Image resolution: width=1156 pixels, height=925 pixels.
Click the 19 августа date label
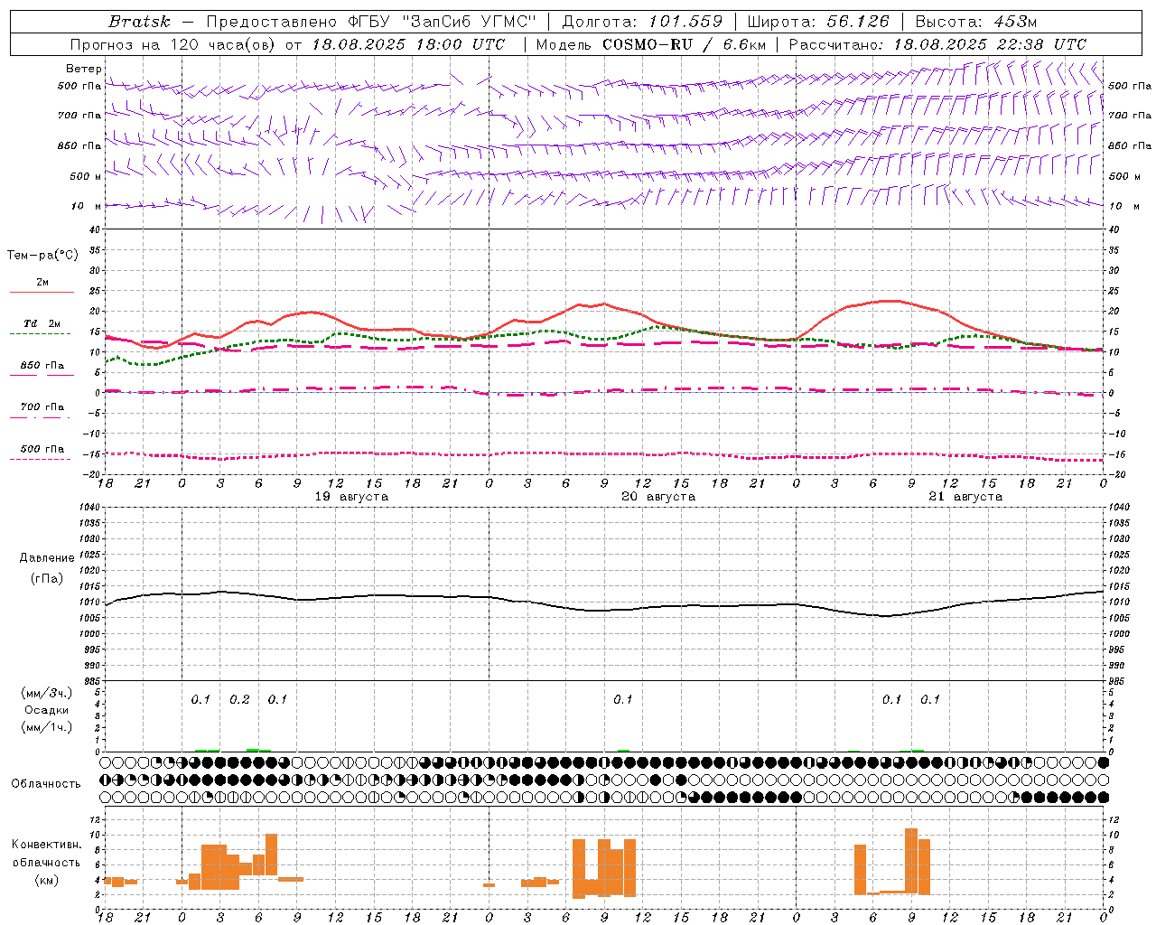pos(351,497)
